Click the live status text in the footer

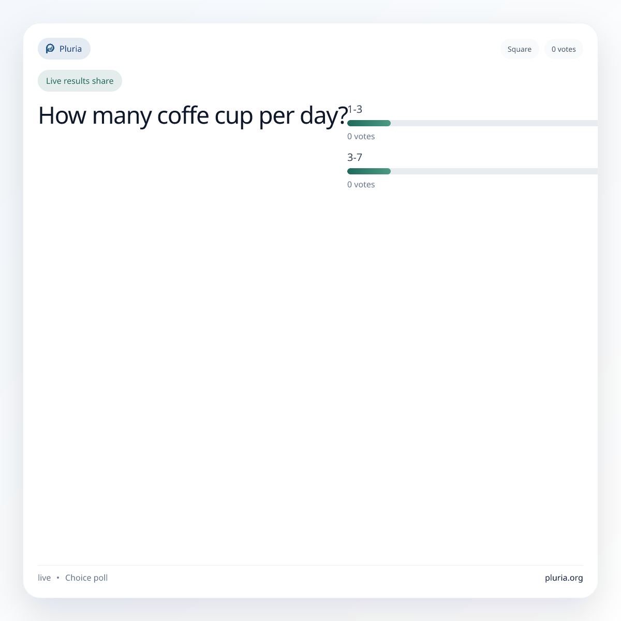44,578
